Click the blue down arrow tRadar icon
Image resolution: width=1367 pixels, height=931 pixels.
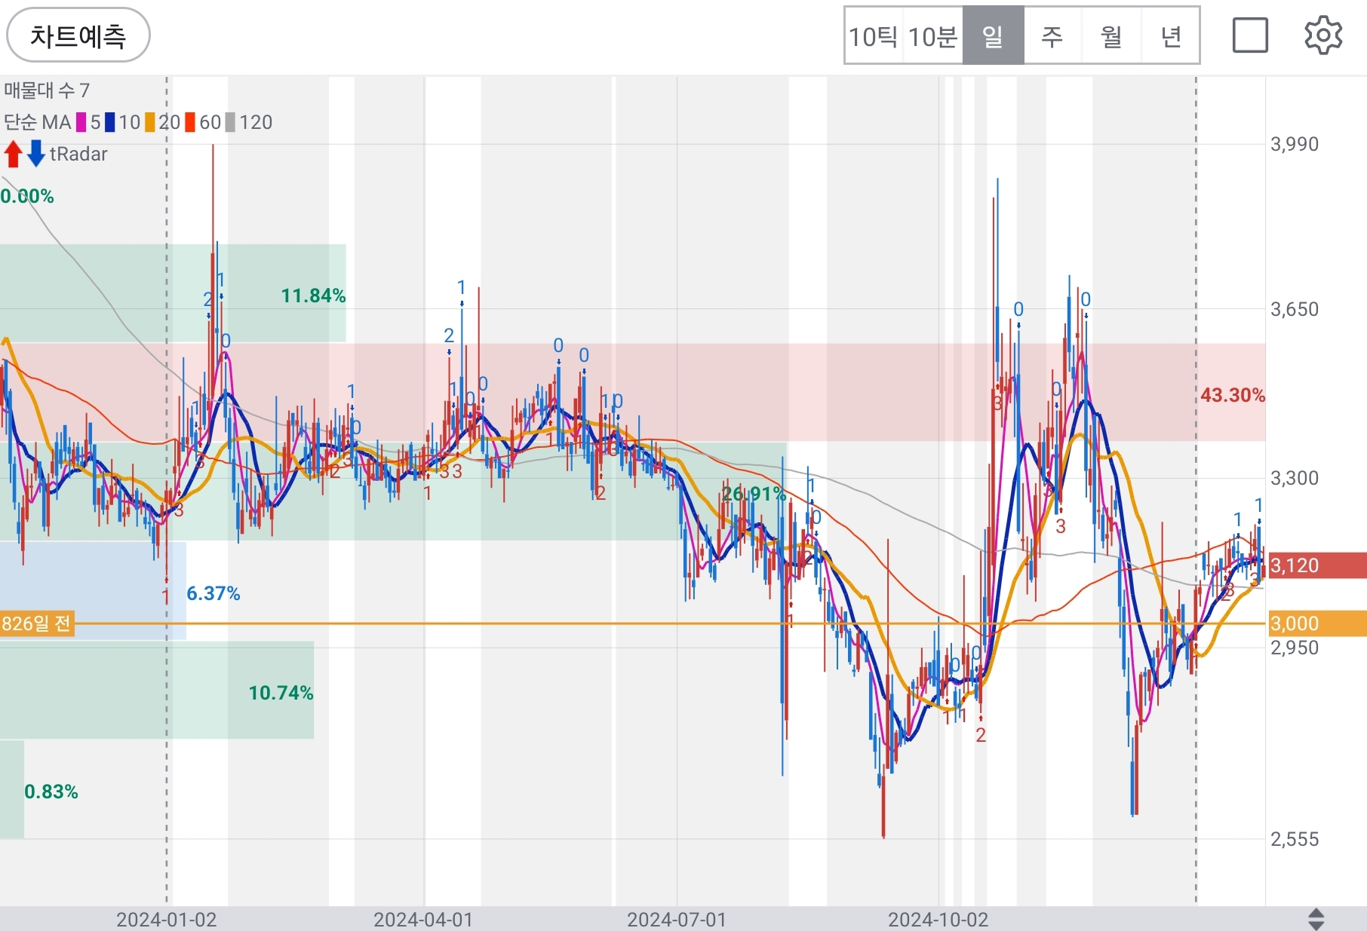(x=36, y=154)
